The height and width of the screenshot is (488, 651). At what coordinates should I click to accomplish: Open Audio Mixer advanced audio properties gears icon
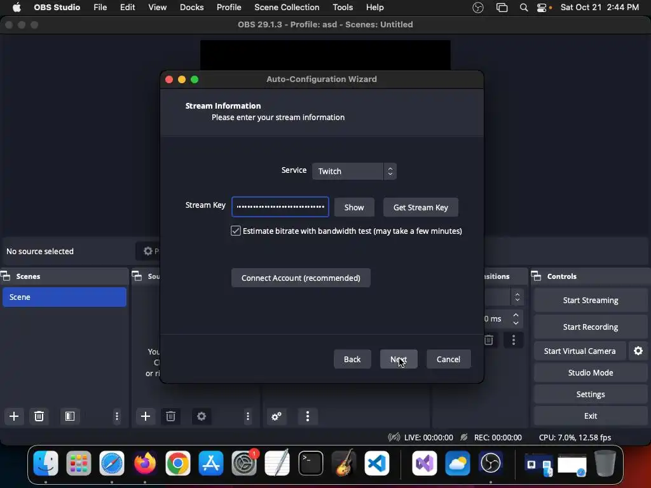point(277,416)
